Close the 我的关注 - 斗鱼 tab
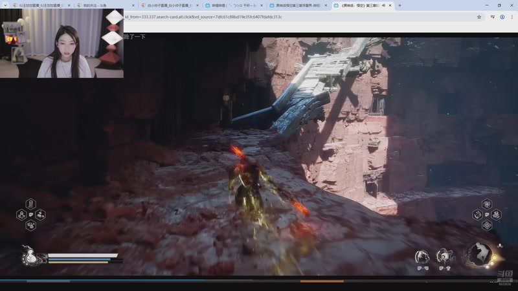 tap(133, 6)
